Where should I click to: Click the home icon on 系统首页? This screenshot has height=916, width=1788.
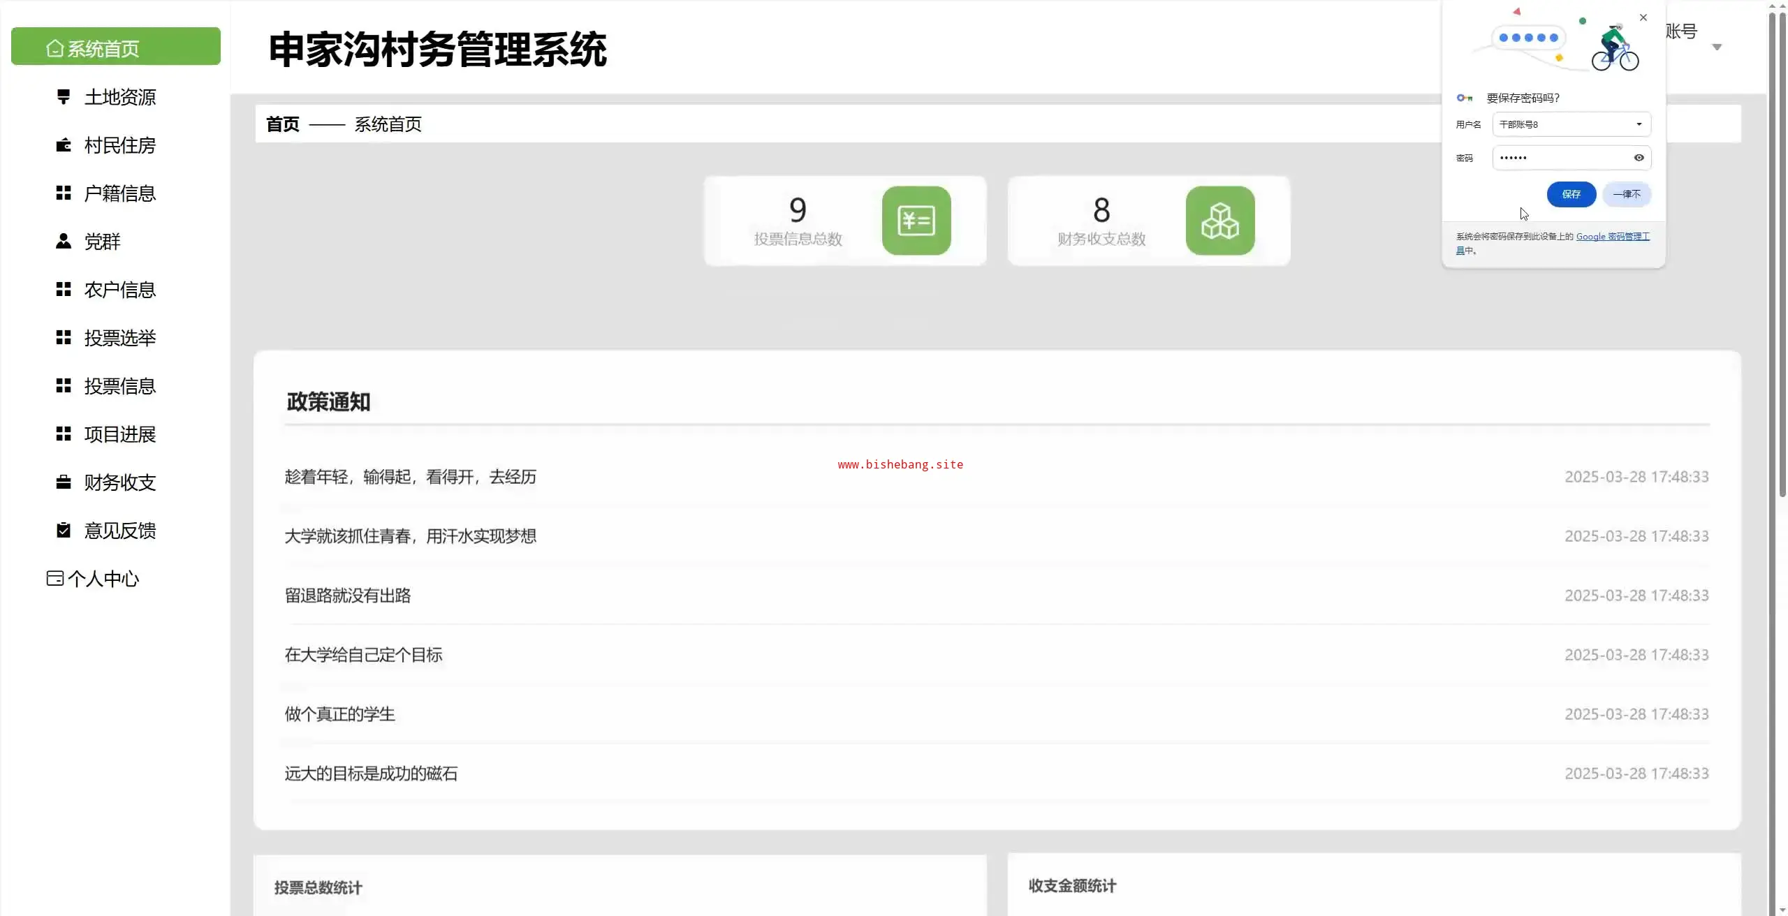coord(54,48)
